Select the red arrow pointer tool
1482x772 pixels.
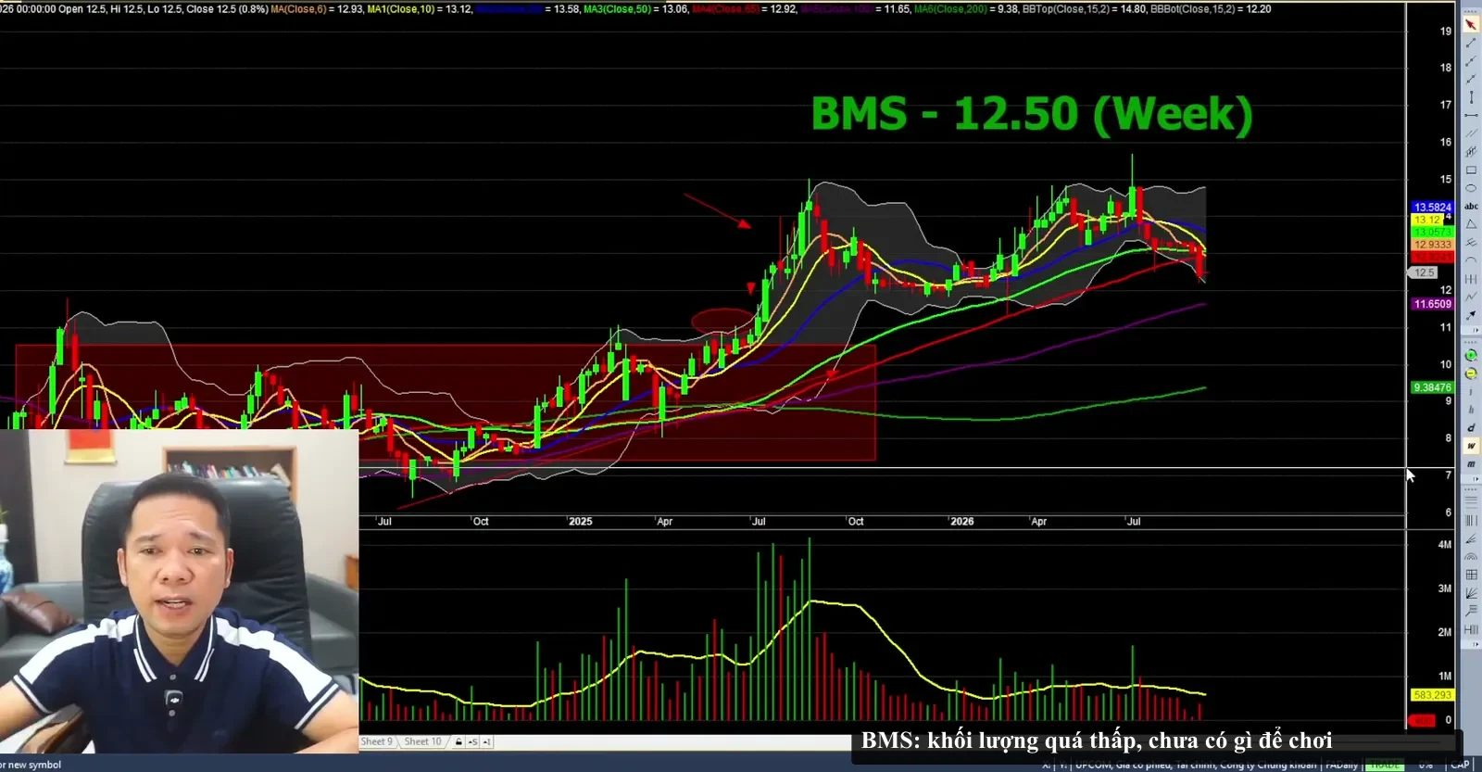(x=1471, y=23)
